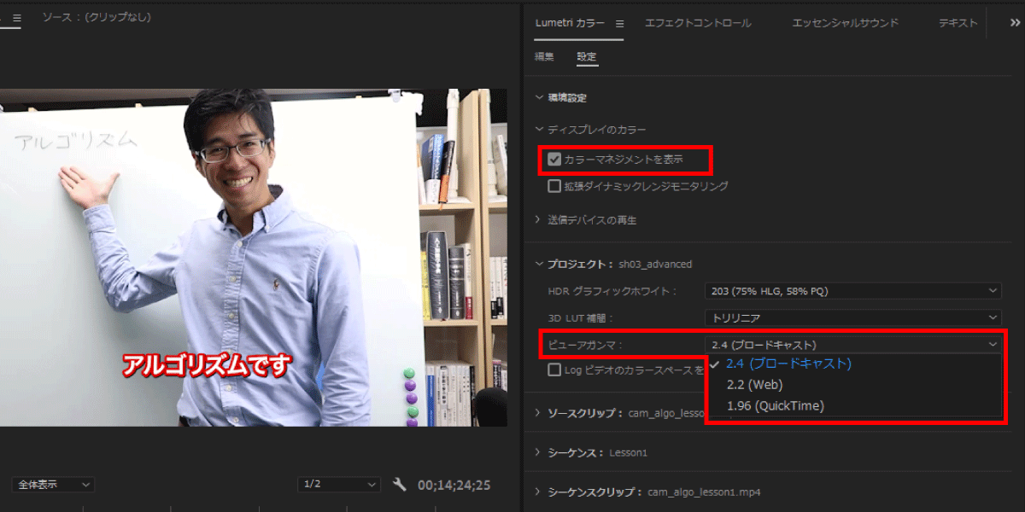Open the wrench settings icon
1025x512 pixels.
pyautogui.click(x=399, y=485)
